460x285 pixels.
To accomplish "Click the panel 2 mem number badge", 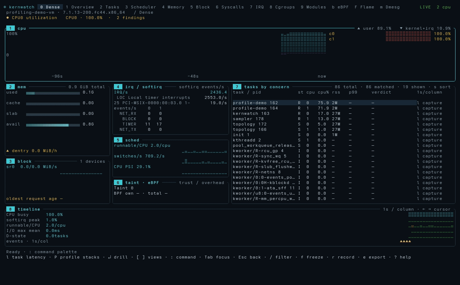I will click(x=10, y=87).
